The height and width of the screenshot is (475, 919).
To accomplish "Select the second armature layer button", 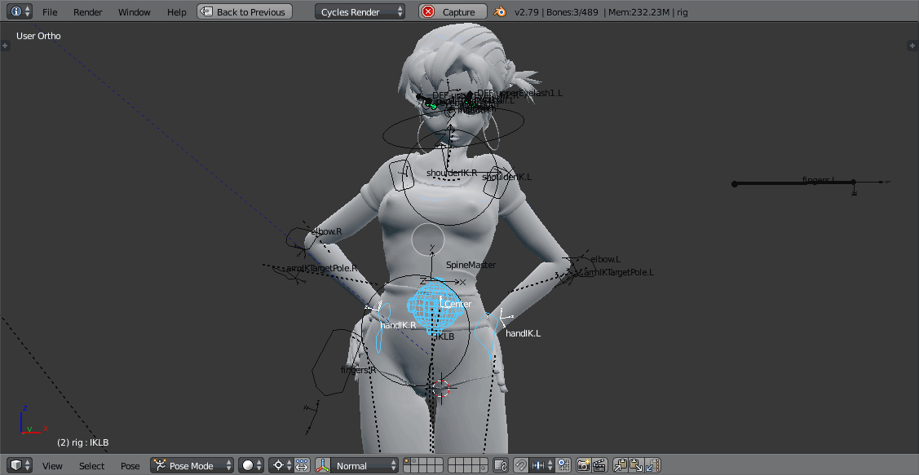I will click(415, 462).
